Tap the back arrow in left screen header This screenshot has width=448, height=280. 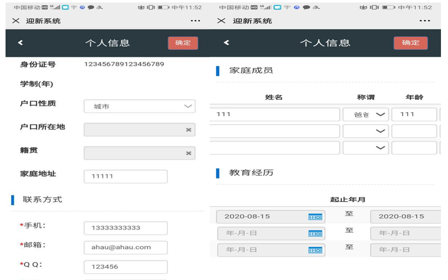20,43
